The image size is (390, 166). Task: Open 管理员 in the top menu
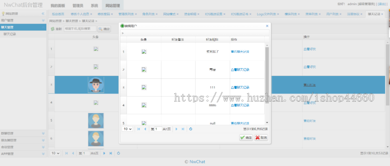pos(78,6)
